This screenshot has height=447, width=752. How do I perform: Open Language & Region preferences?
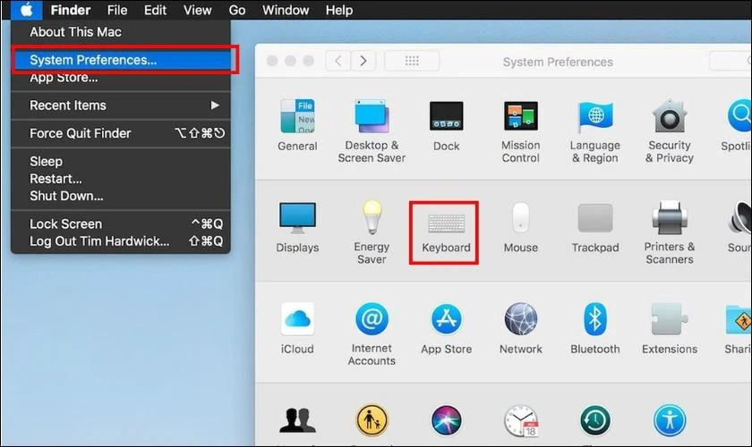pyautogui.click(x=595, y=131)
